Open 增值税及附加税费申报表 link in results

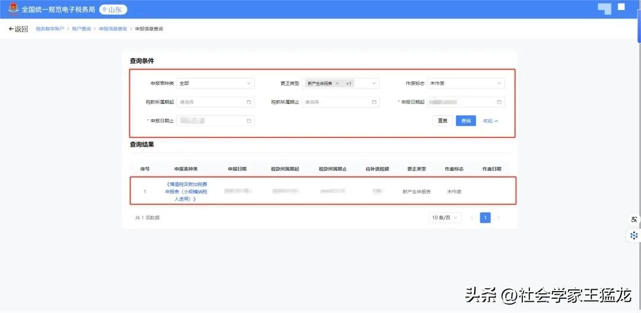click(186, 192)
